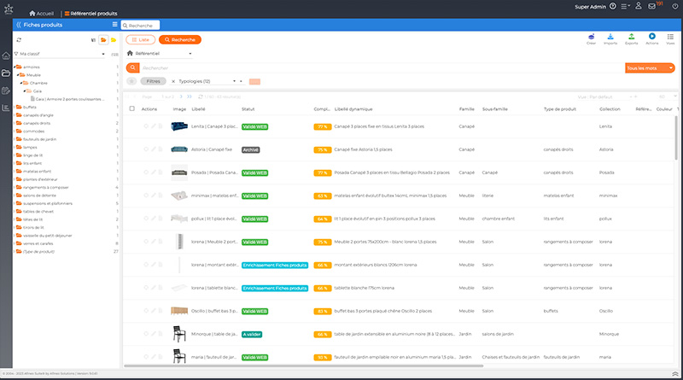This screenshot has height=380, width=683.
Task: Click the Filtres button
Action: pos(153,81)
